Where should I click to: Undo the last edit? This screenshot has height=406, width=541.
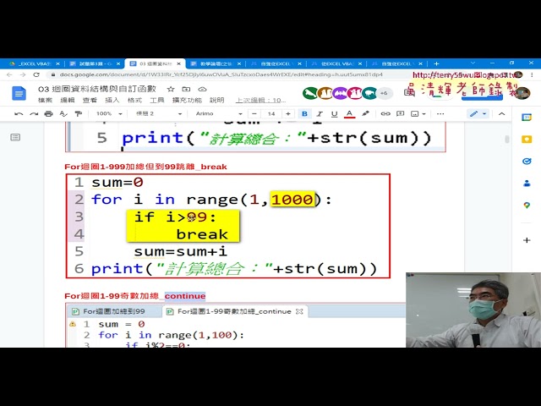(x=19, y=113)
